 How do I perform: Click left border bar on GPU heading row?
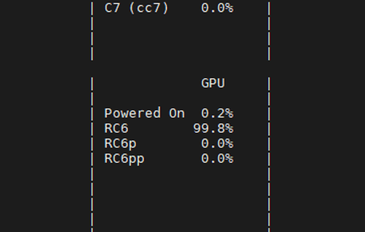tap(92, 84)
